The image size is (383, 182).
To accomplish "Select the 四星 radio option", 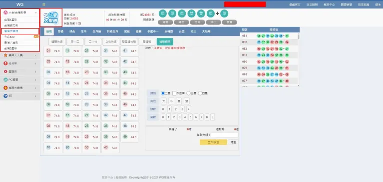I will [200, 93].
